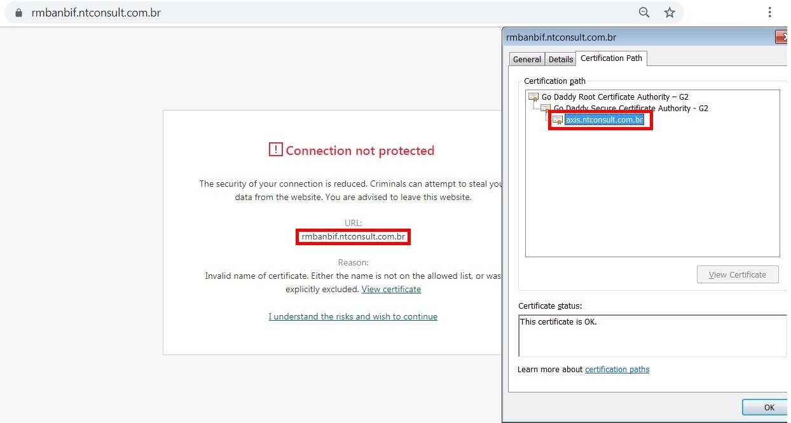
Task: Open the certification paths help link
Action: click(617, 369)
